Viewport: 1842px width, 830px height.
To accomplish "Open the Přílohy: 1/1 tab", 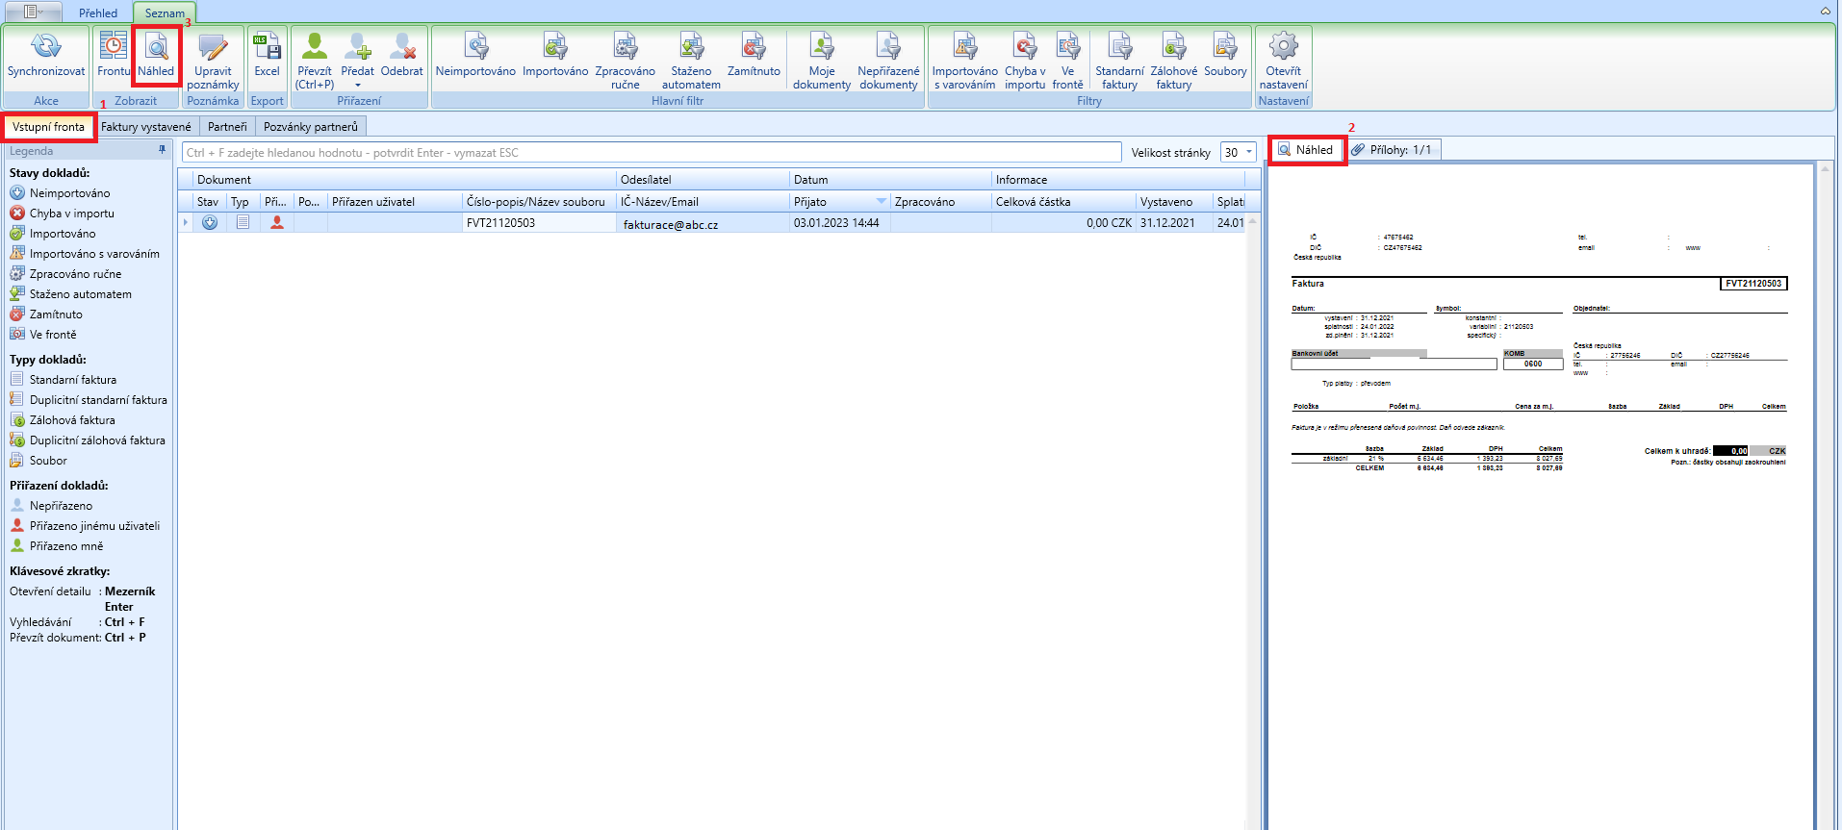I will pyautogui.click(x=1394, y=150).
